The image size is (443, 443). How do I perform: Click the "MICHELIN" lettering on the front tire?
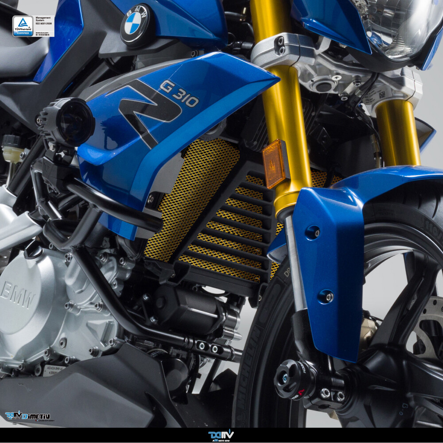(x=249, y=367)
